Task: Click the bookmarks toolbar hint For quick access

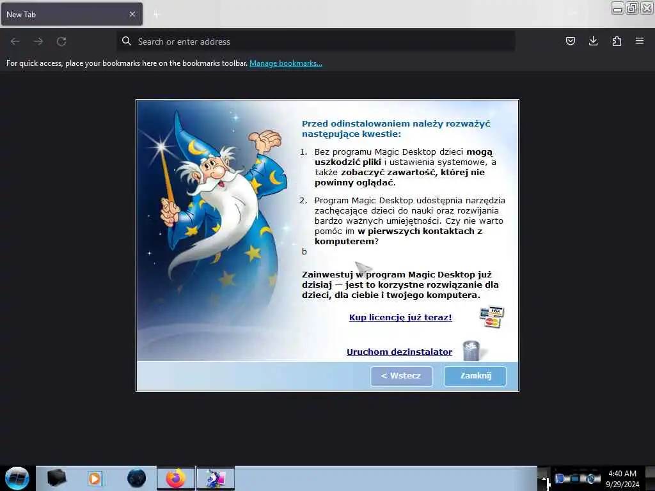Action: pyautogui.click(x=127, y=63)
